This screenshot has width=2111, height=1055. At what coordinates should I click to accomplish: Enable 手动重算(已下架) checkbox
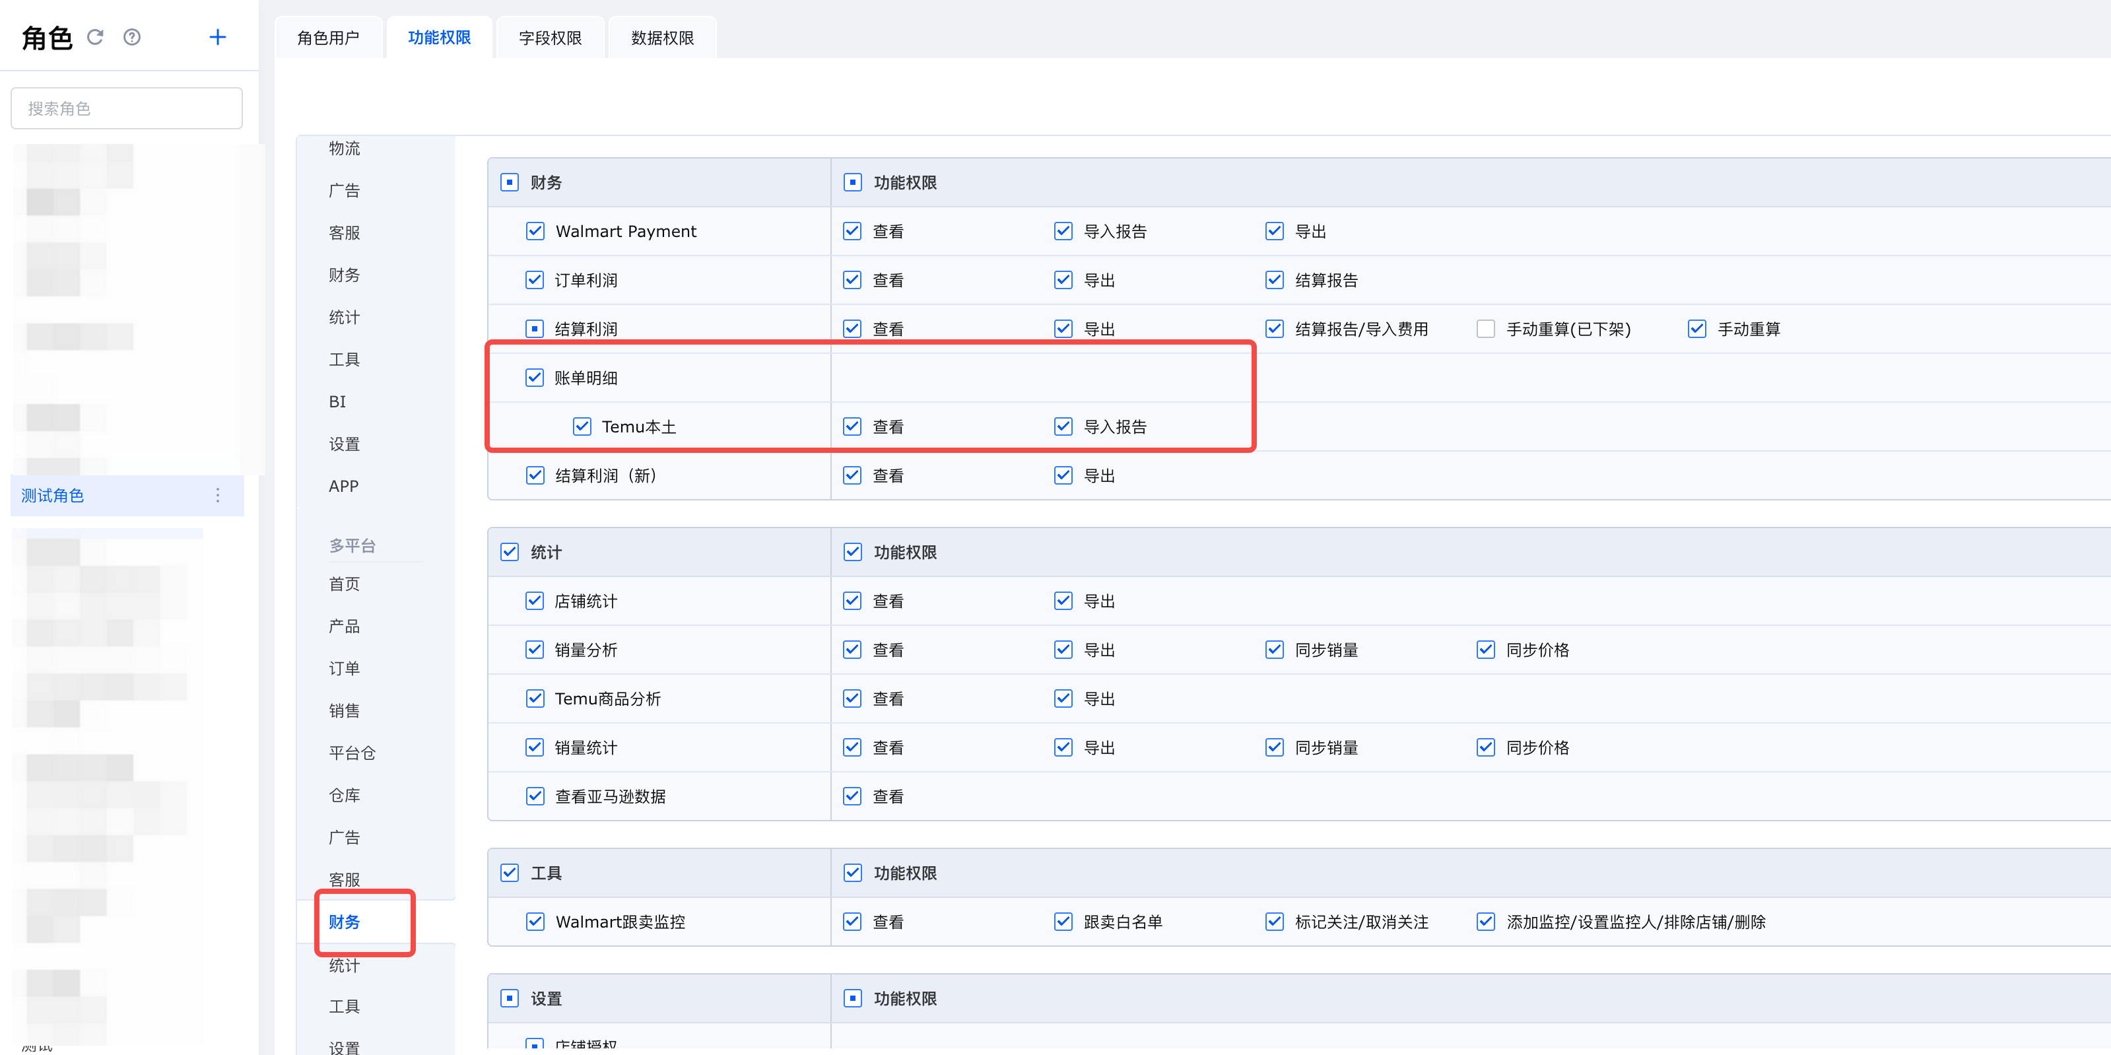tap(1485, 329)
